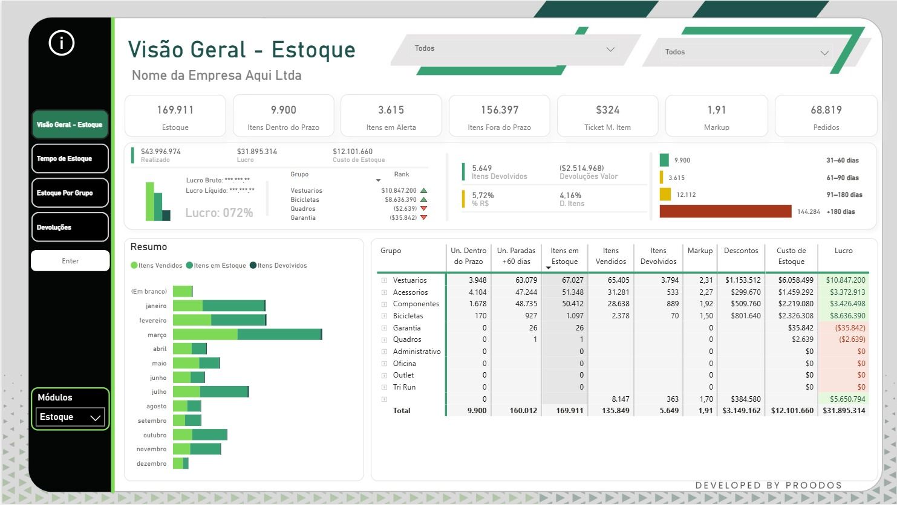
Task: Click the Pedidos 68.819 card
Action: (x=826, y=116)
